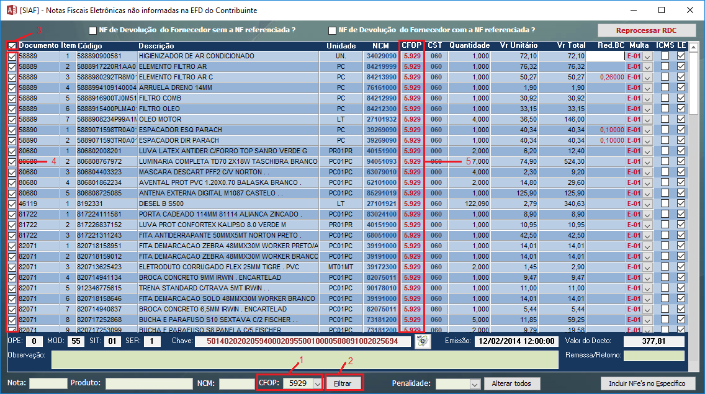The height and width of the screenshot is (394, 705).
Task: Open Multa dropdown for OLEO MOTOR row
Action: point(648,119)
